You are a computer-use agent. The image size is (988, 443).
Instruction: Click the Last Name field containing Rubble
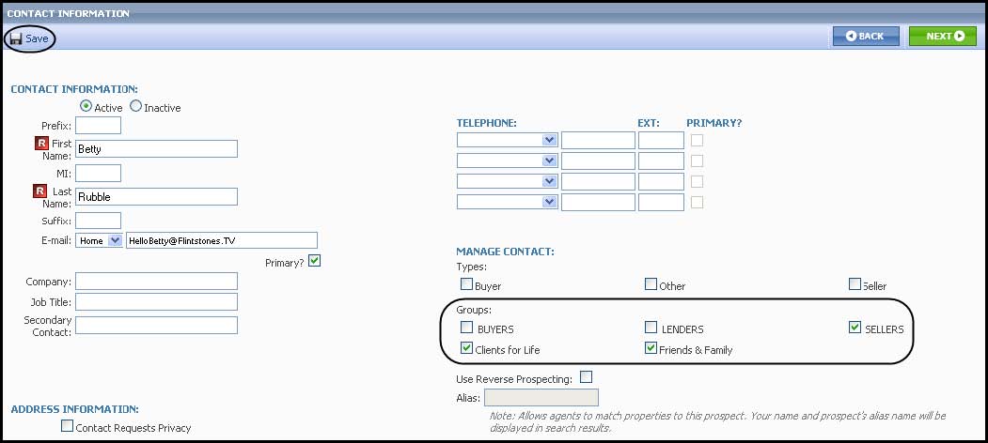coord(156,196)
